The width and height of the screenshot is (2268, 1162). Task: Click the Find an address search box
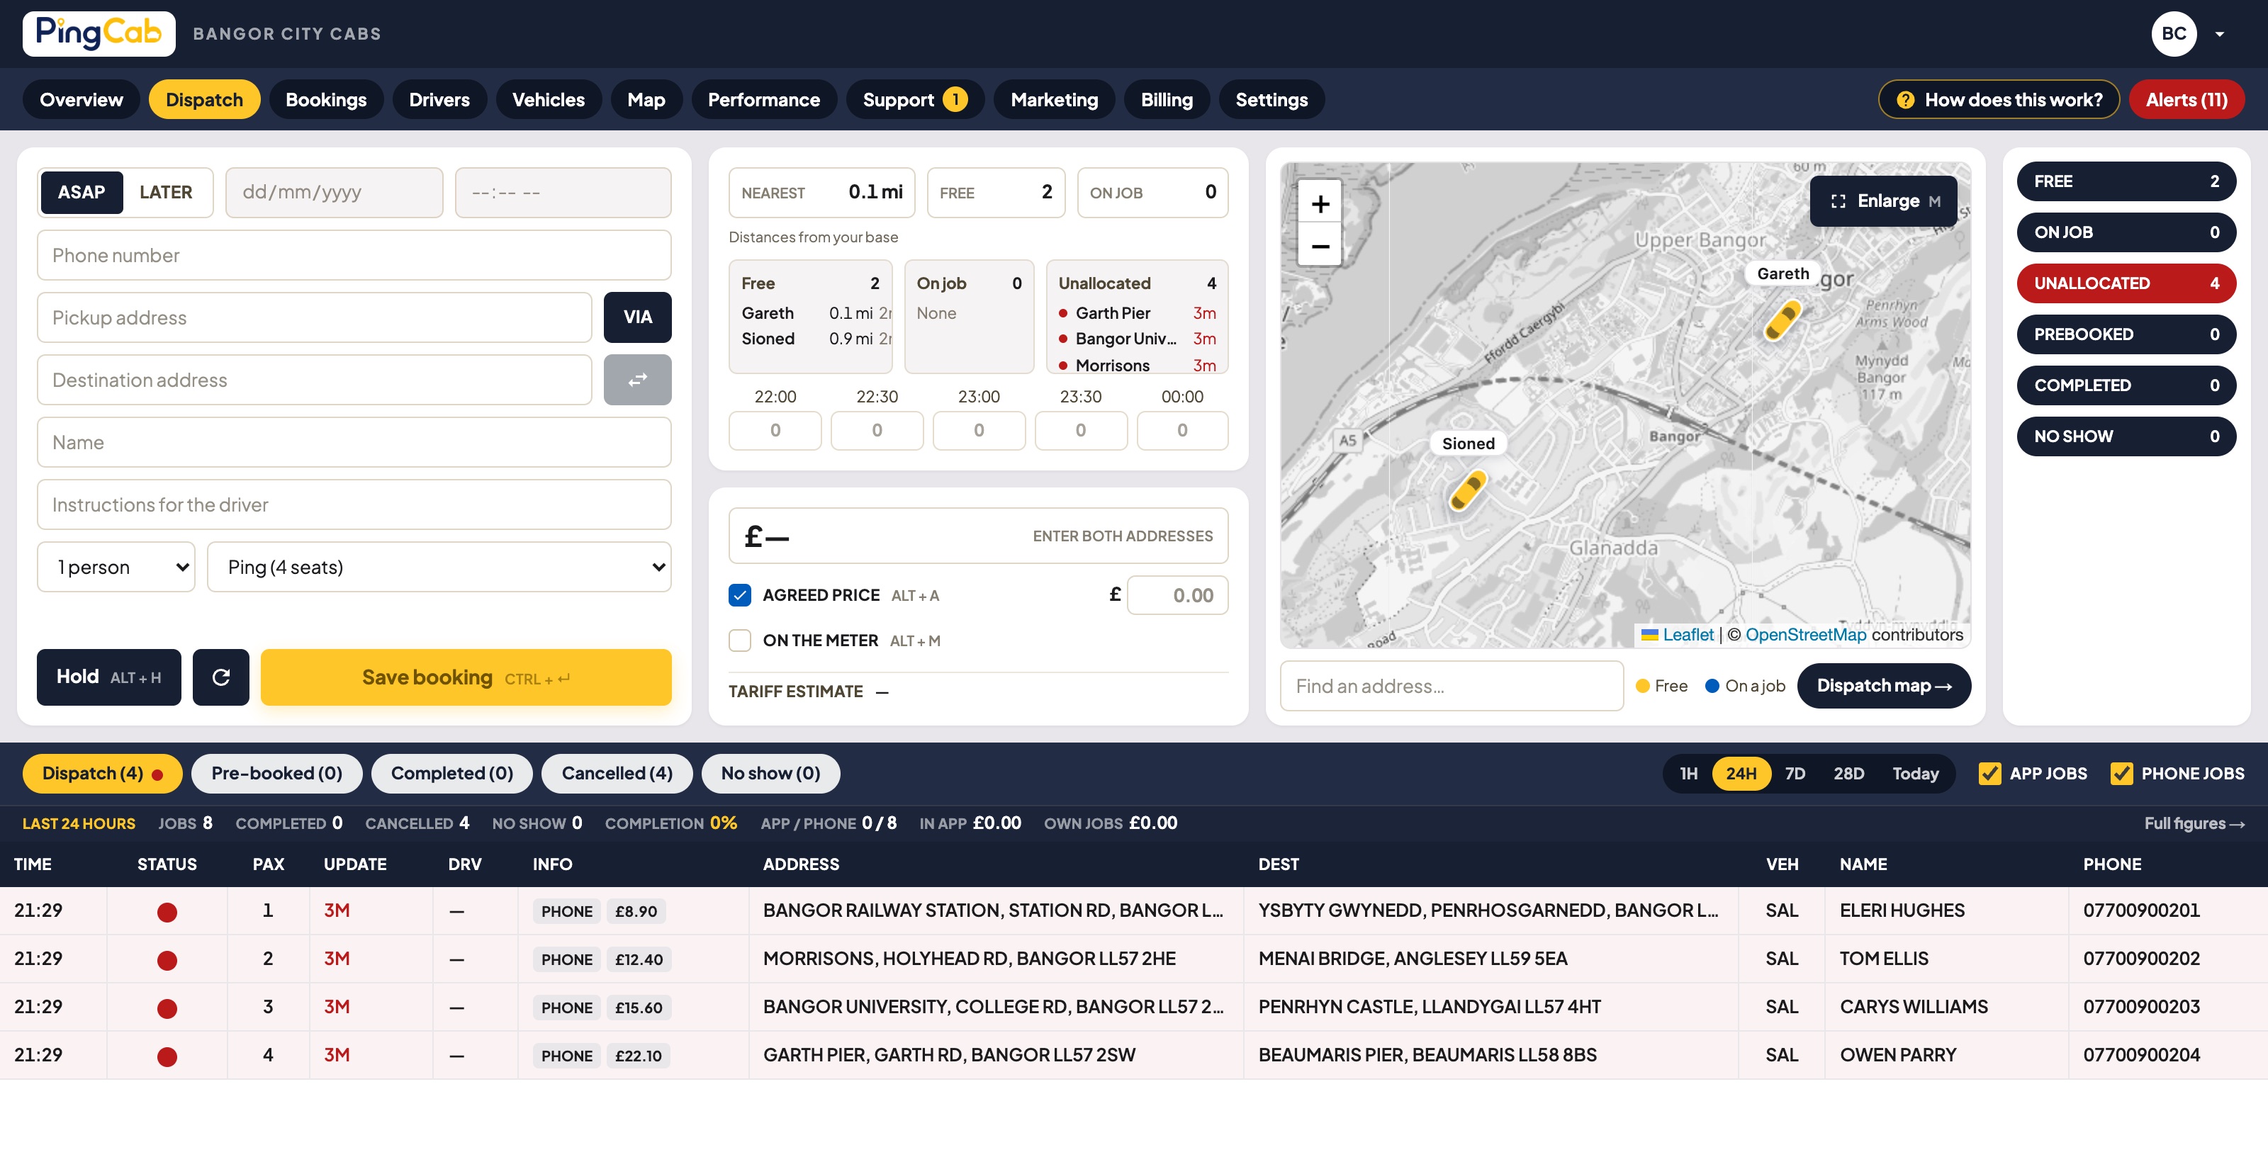point(1452,686)
